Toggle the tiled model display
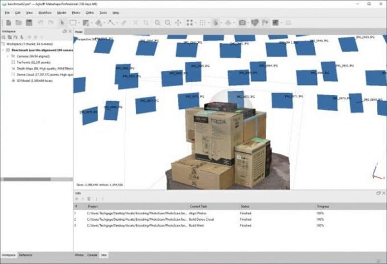The image size is (387, 264). [x=228, y=23]
